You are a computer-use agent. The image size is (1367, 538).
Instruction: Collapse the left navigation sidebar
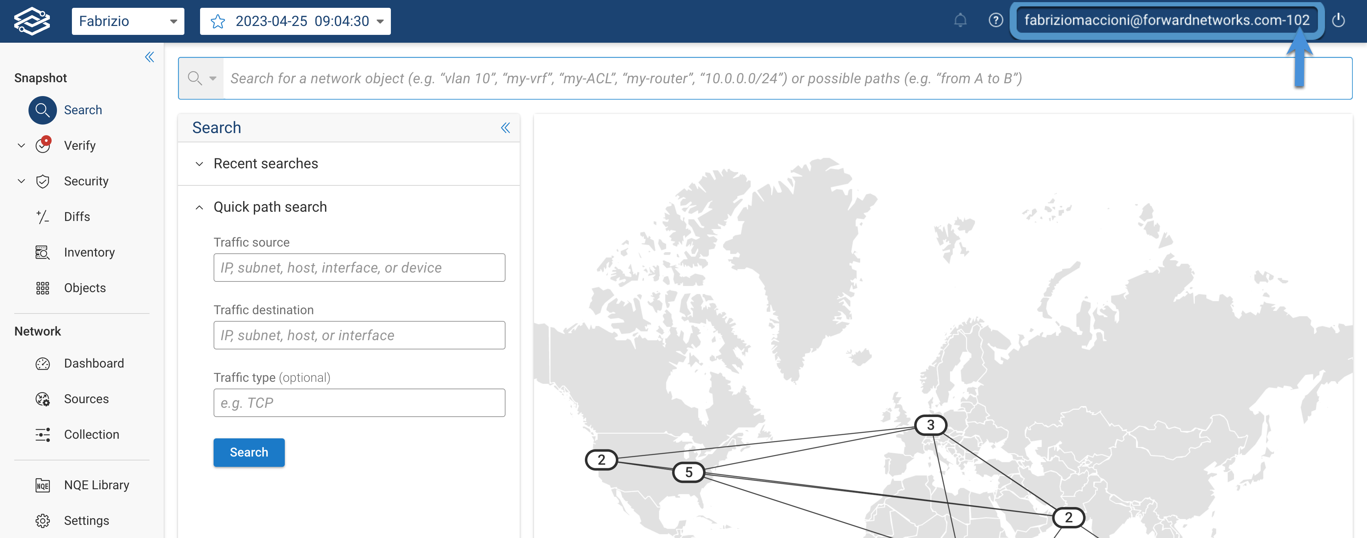click(x=150, y=57)
